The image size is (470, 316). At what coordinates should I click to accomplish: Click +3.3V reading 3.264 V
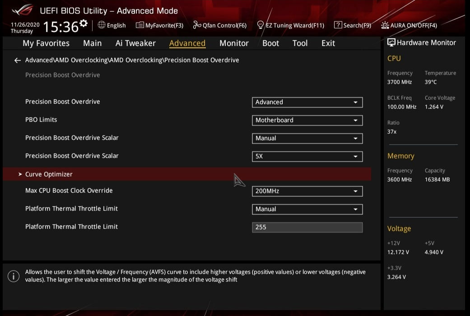(396, 277)
